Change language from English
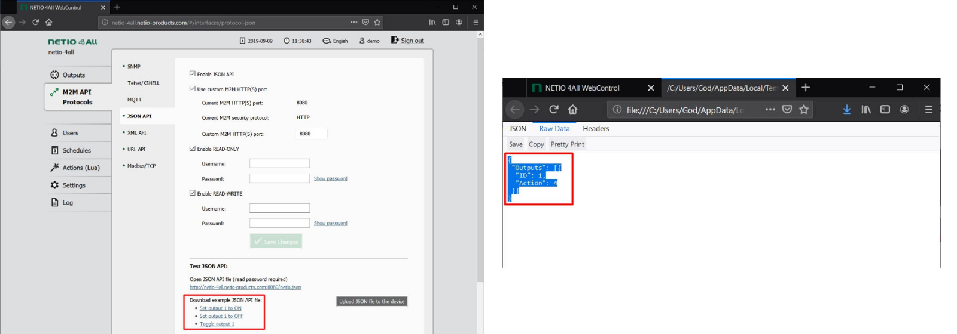The height and width of the screenshot is (334, 957). (x=335, y=41)
